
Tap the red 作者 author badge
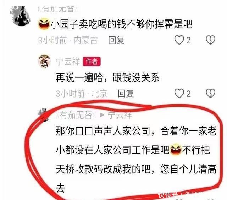(x=92, y=61)
